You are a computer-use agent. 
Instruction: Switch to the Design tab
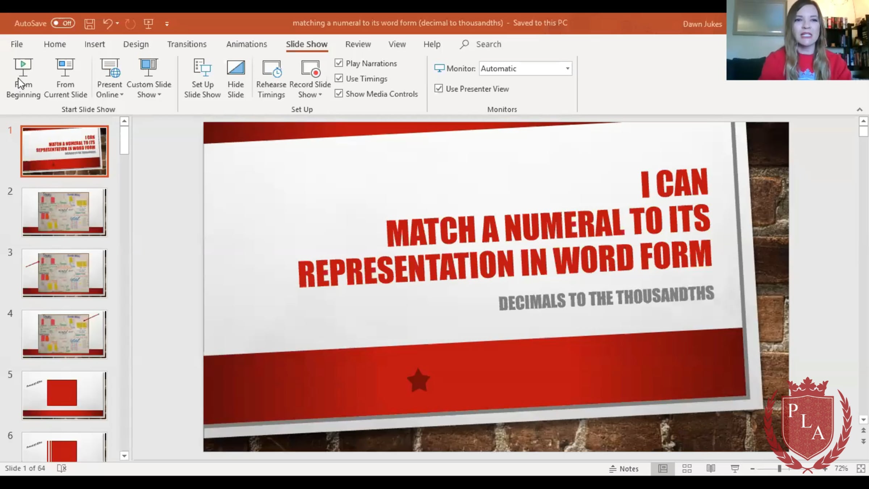click(136, 44)
